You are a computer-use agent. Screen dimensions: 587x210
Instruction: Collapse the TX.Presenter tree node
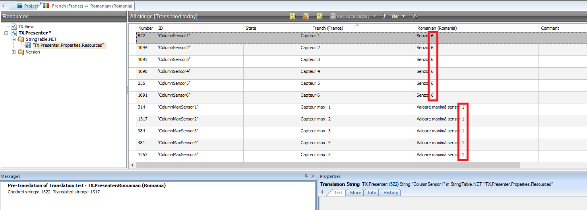6,33
